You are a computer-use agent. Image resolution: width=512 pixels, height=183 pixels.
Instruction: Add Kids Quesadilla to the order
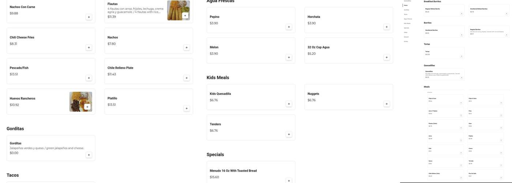pyautogui.click(x=289, y=104)
